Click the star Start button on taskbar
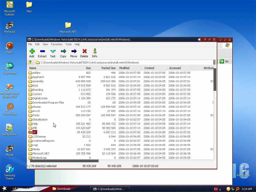 point(4,188)
